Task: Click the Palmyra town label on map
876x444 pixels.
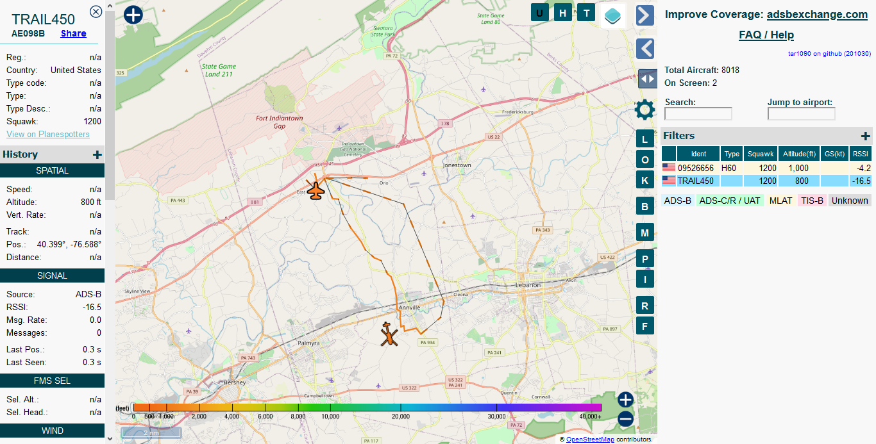Action: click(x=308, y=343)
